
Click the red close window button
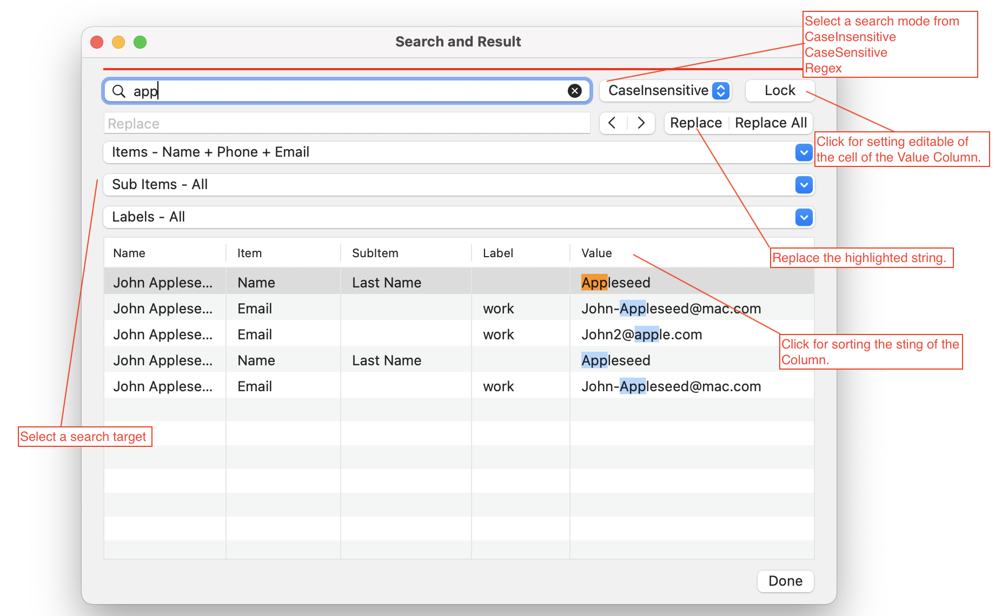pos(97,42)
